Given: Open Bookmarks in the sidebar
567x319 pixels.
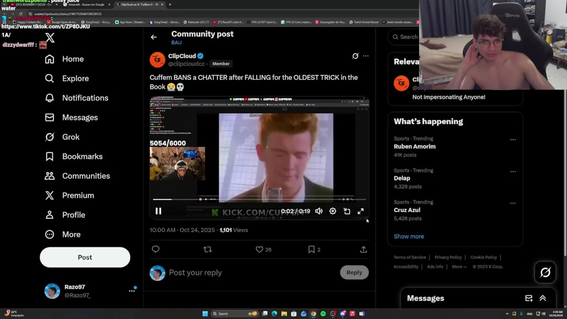Looking at the screenshot, I should click(x=74, y=156).
